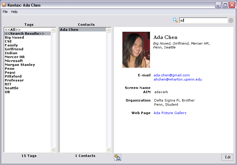
Task: Select the Big Nosed tag
Action: (27, 37)
